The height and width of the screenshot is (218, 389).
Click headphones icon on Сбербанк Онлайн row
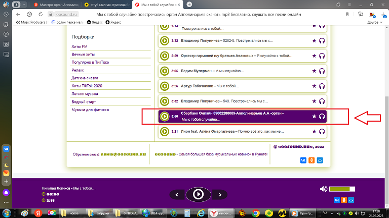click(x=322, y=117)
